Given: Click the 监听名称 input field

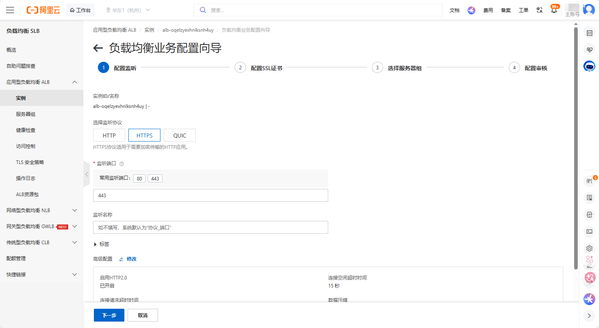Looking at the screenshot, I should point(211,227).
